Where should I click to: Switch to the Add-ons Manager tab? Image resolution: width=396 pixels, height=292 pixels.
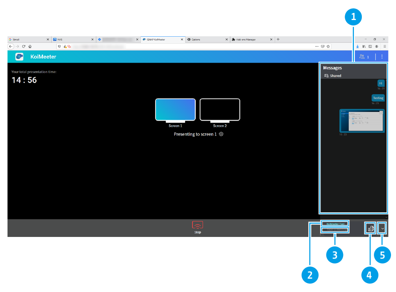tap(248, 39)
